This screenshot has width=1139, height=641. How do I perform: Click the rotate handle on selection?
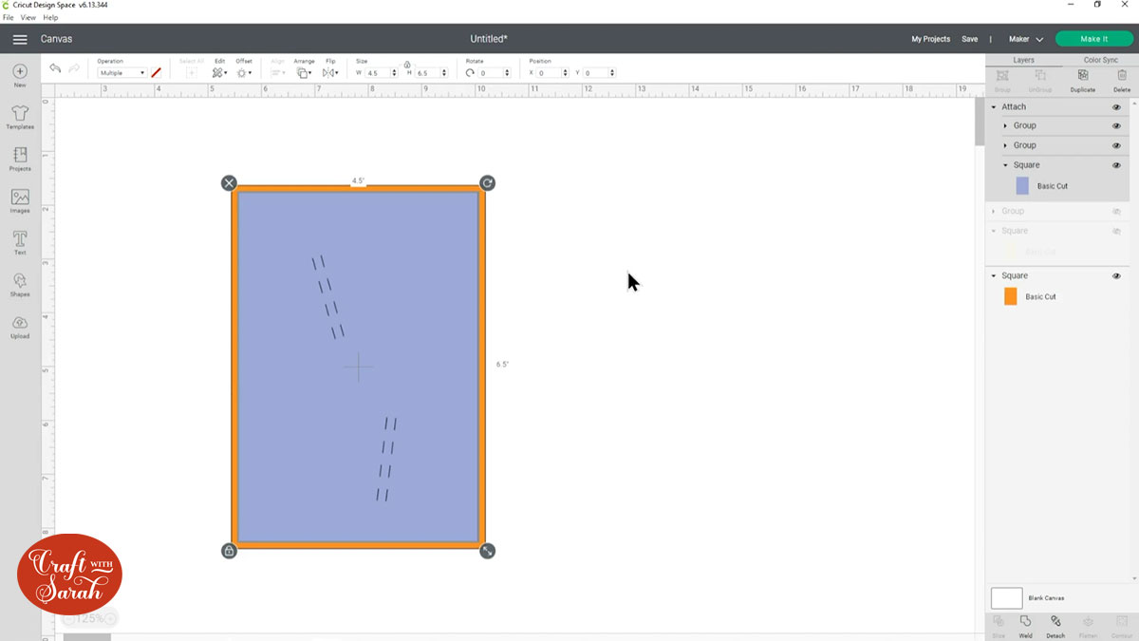(487, 183)
